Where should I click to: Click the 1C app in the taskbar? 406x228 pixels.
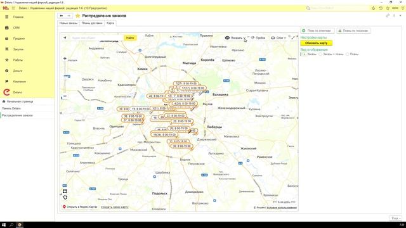[20, 225]
